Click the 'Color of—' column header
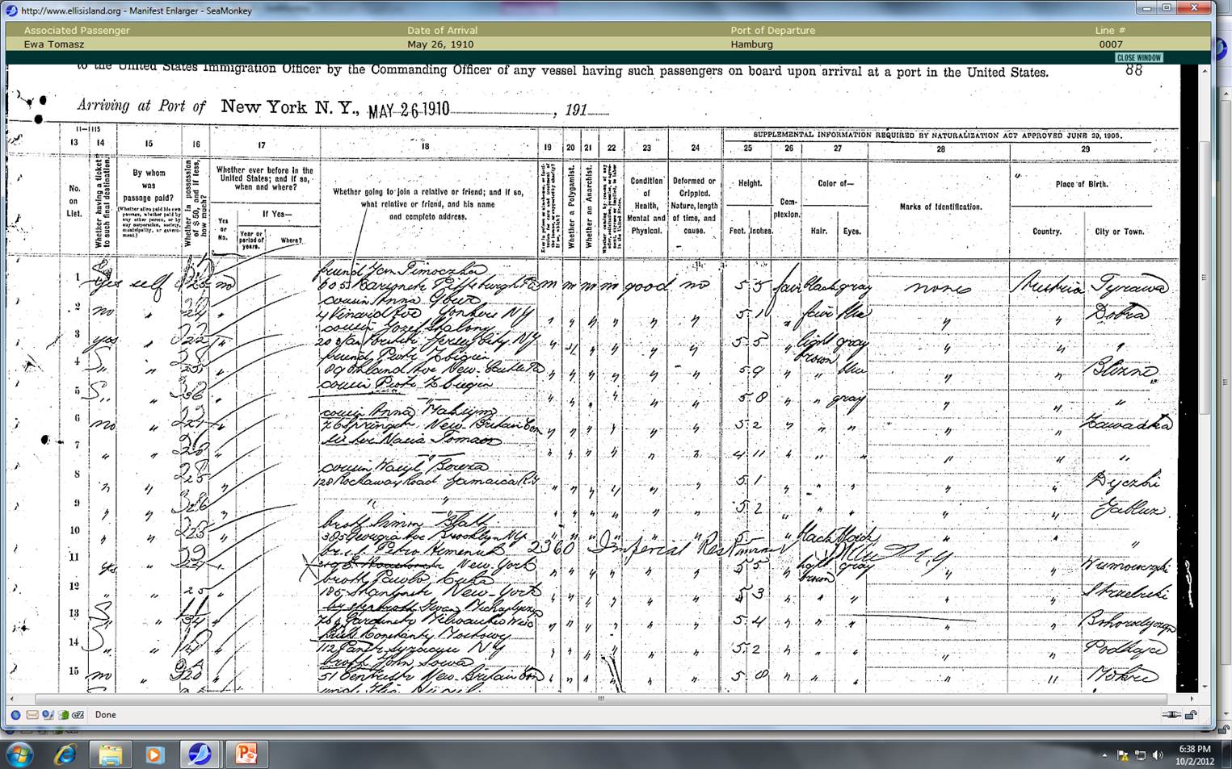The image size is (1232, 769). click(835, 183)
